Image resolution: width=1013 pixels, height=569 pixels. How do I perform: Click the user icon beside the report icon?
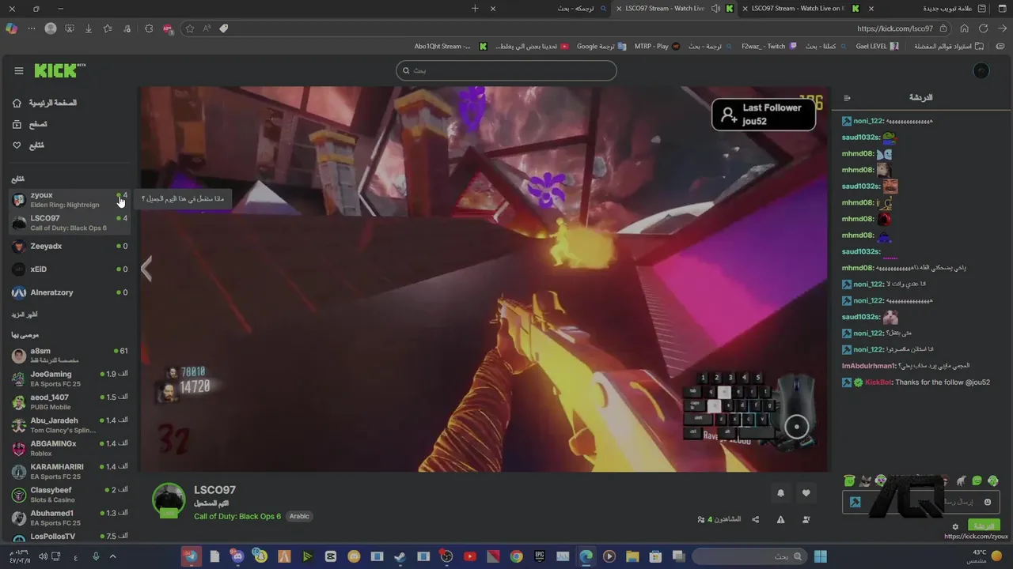(x=806, y=519)
